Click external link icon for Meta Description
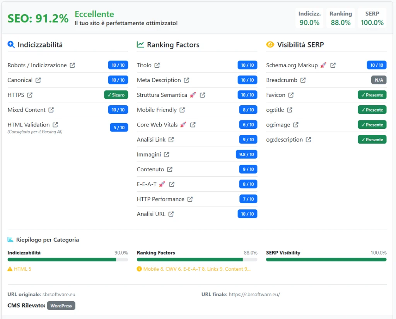Image resolution: width=396 pixels, height=319 pixels. click(x=186, y=80)
